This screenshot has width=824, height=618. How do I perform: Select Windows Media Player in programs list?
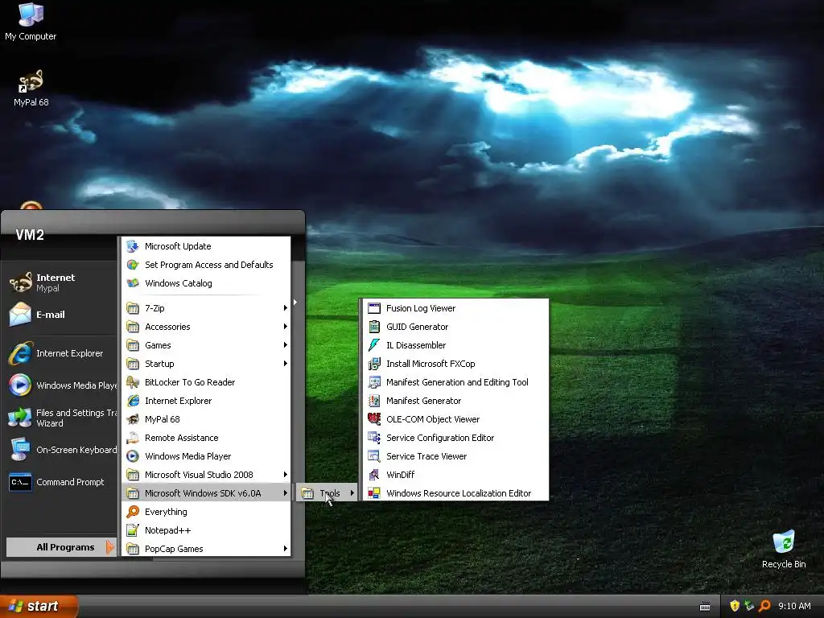click(206, 456)
